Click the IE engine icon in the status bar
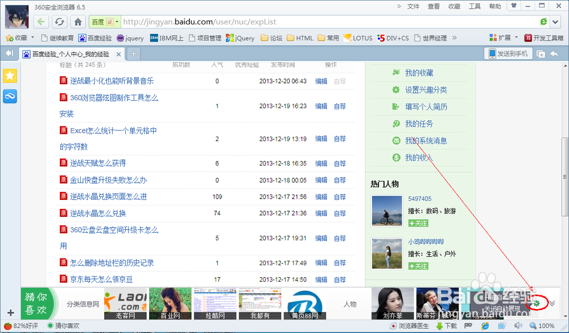Viewport: 569px width, 333px height. [485, 326]
